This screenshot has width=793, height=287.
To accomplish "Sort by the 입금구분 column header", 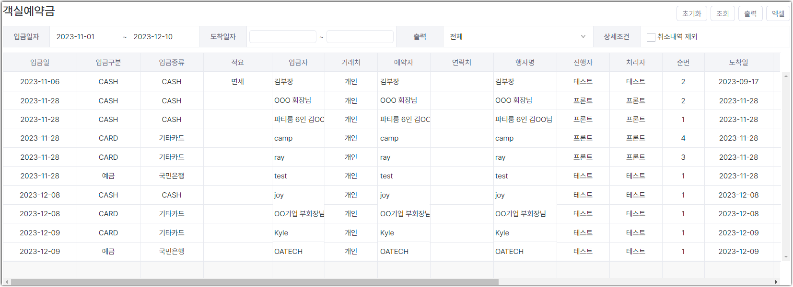I will pyautogui.click(x=108, y=63).
